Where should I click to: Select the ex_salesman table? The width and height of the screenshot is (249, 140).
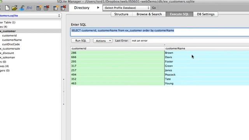point(7,57)
